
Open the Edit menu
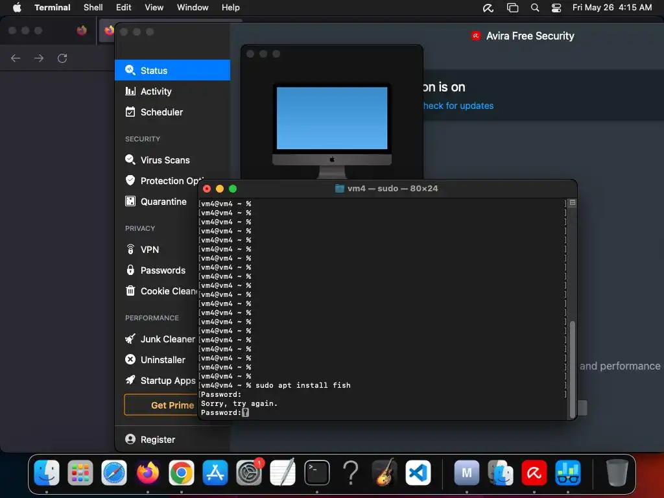point(124,7)
